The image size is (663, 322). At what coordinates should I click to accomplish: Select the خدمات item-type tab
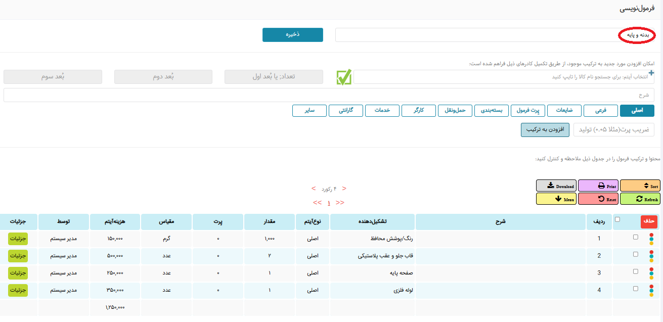point(382,111)
